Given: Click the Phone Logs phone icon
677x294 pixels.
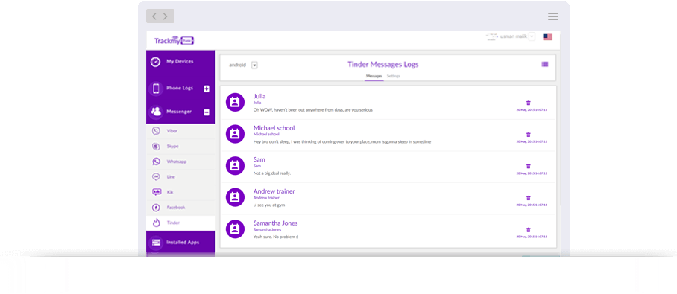Looking at the screenshot, I should pyautogui.click(x=155, y=89).
